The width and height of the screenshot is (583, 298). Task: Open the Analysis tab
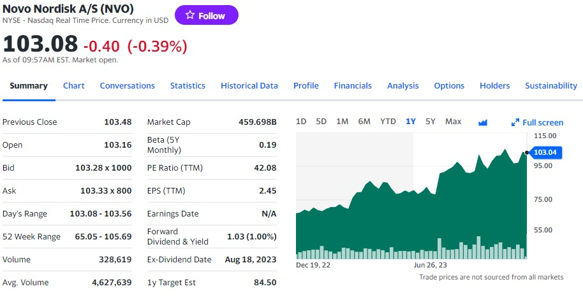click(x=403, y=86)
